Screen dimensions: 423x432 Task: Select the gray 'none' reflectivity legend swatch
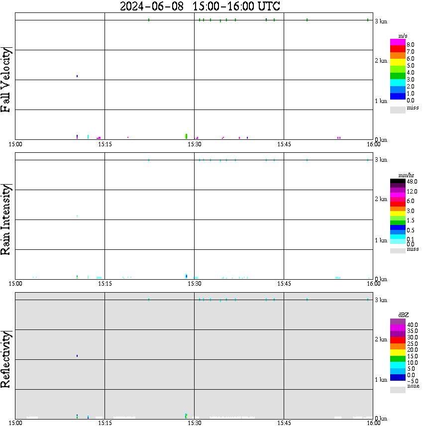tap(398, 390)
